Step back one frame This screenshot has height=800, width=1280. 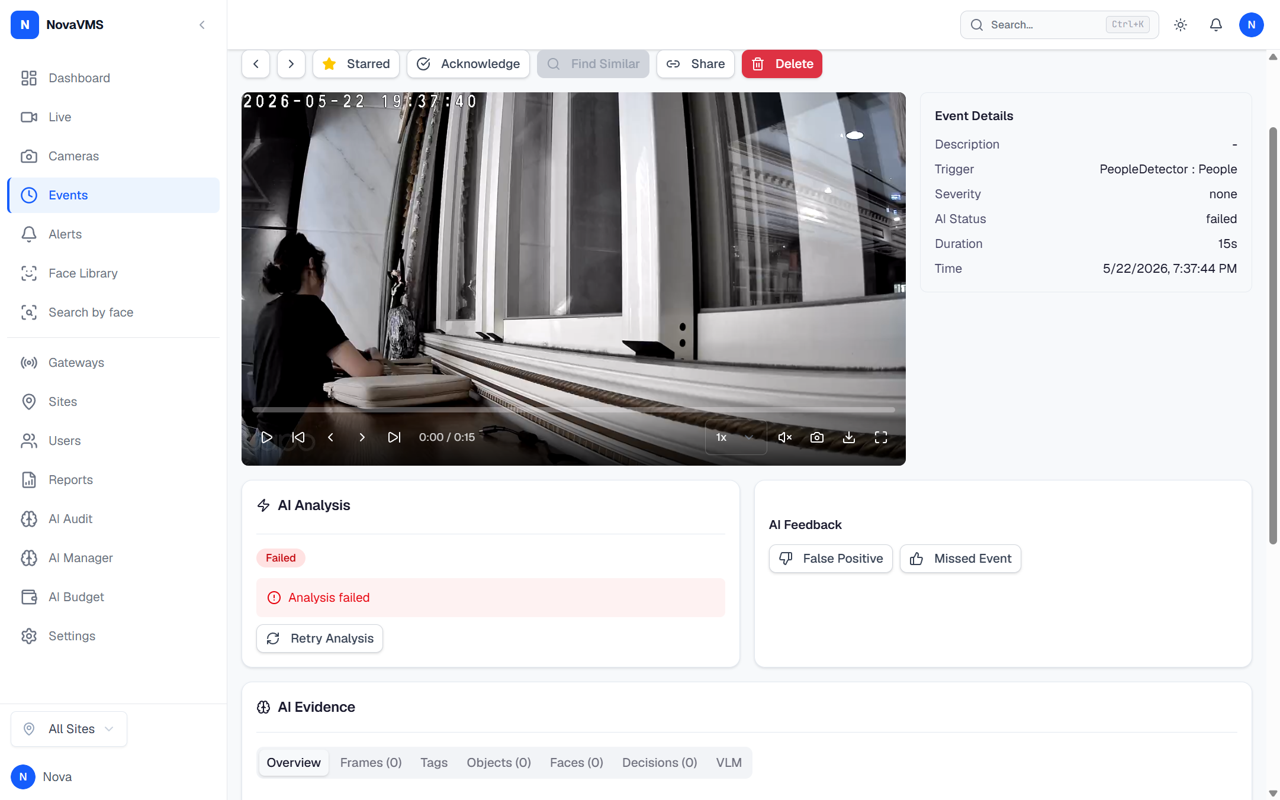[x=330, y=437]
